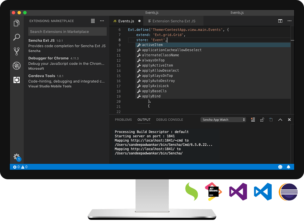Open Source Control branch icon

pos(17,51)
